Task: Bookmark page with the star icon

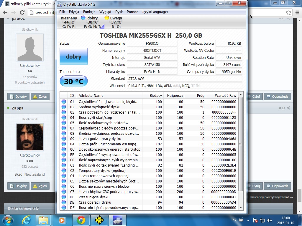Action: point(288,13)
